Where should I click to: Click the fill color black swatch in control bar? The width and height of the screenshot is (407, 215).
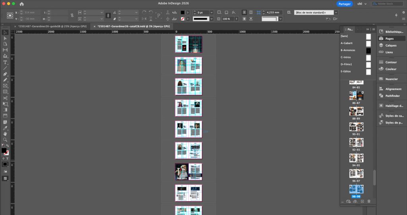(x=183, y=12)
